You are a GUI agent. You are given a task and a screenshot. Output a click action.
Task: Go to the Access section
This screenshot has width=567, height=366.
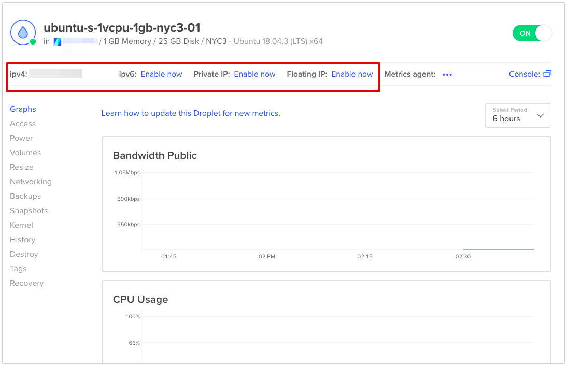[x=23, y=124]
